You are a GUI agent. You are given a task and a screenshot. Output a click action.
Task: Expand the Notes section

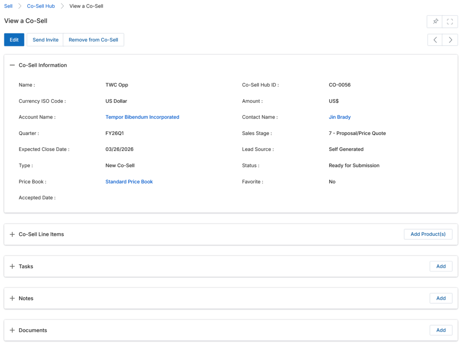pyautogui.click(x=12, y=298)
